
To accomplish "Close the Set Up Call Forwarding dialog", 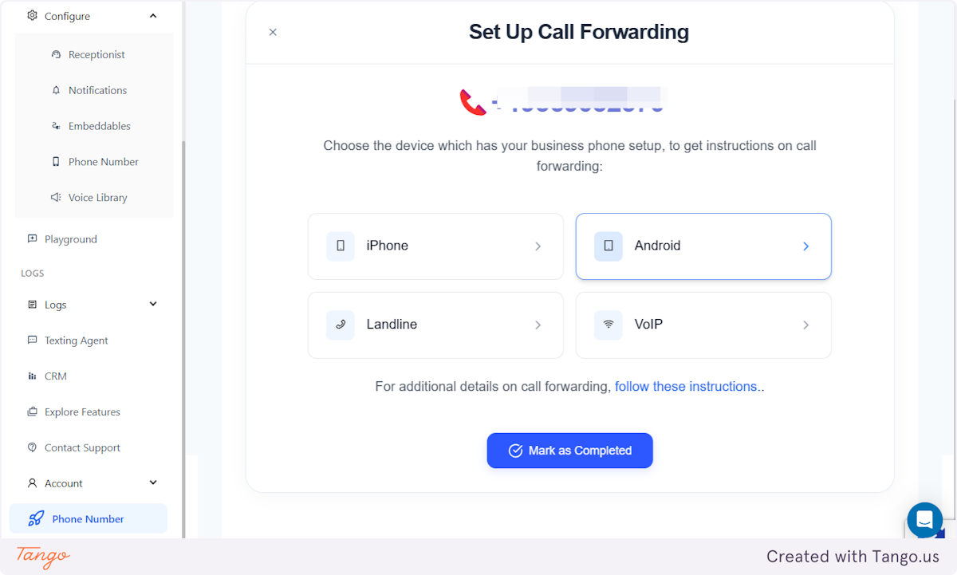I will tap(273, 32).
